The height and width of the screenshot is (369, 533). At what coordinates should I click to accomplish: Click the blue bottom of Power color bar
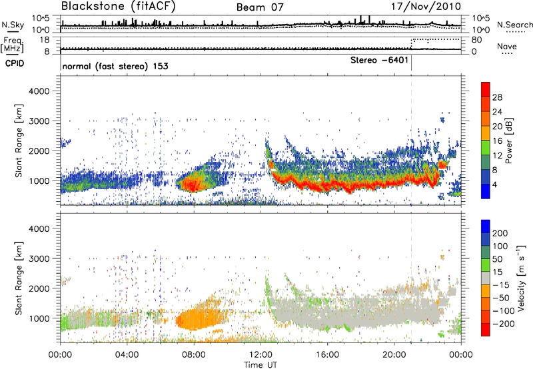(x=486, y=191)
